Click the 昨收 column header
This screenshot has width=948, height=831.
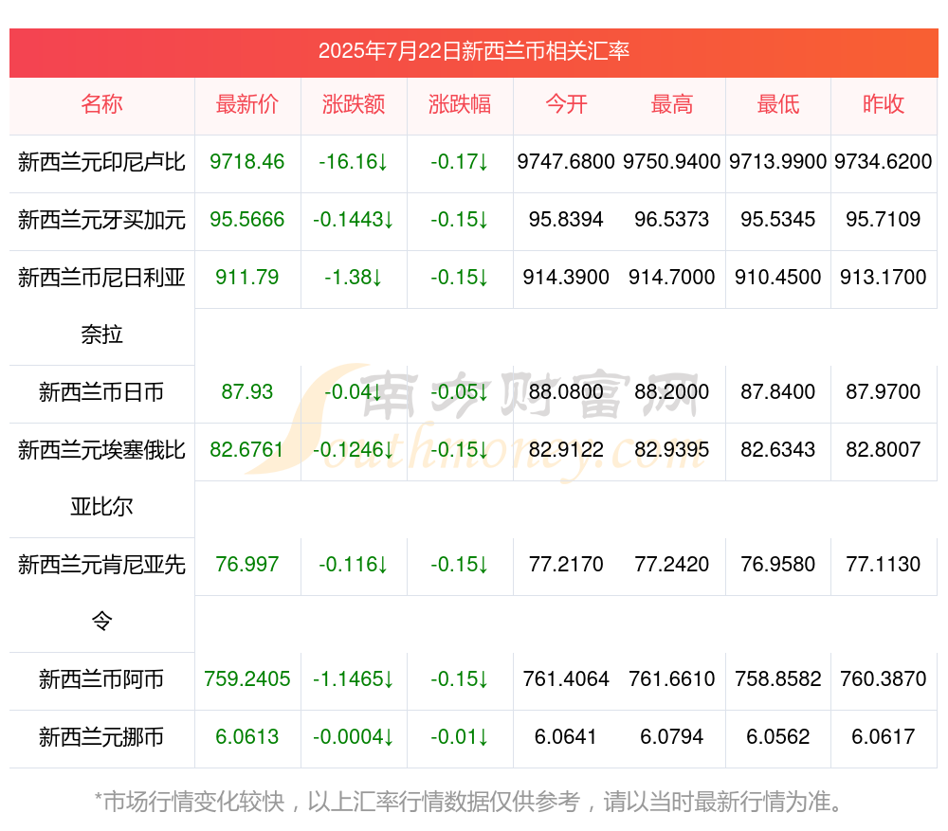(884, 104)
